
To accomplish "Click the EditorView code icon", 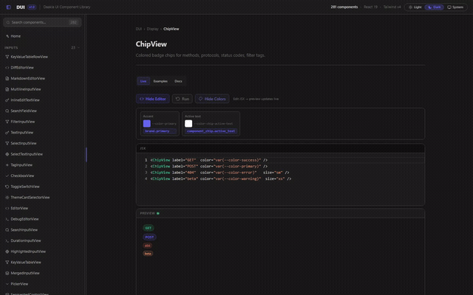I will click(7, 208).
